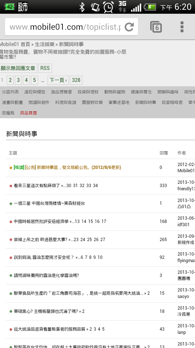
Task: Open topic 一個三星 中國台灣兩樣情
Action: 49,203
